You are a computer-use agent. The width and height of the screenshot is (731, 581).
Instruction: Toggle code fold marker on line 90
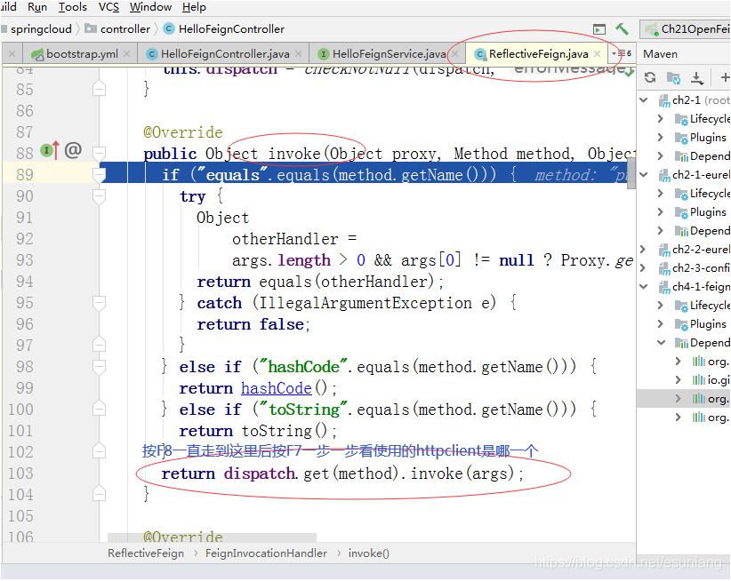click(100, 196)
